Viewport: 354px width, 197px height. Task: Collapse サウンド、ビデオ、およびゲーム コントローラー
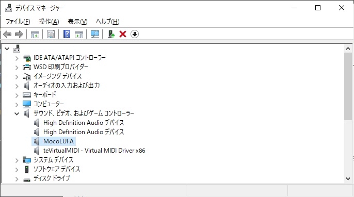pos(17,113)
